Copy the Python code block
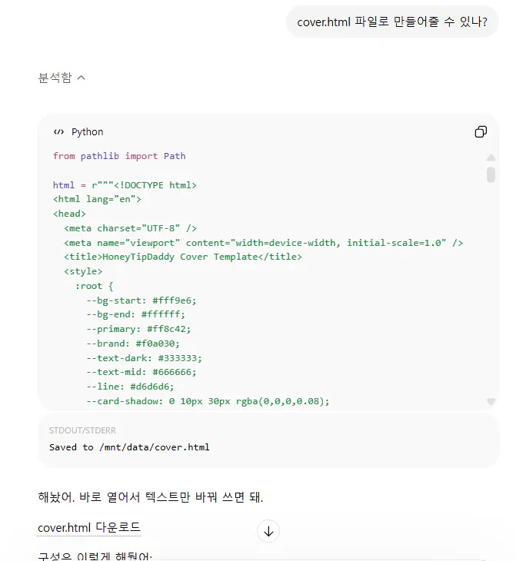516x561 pixels. click(x=481, y=132)
